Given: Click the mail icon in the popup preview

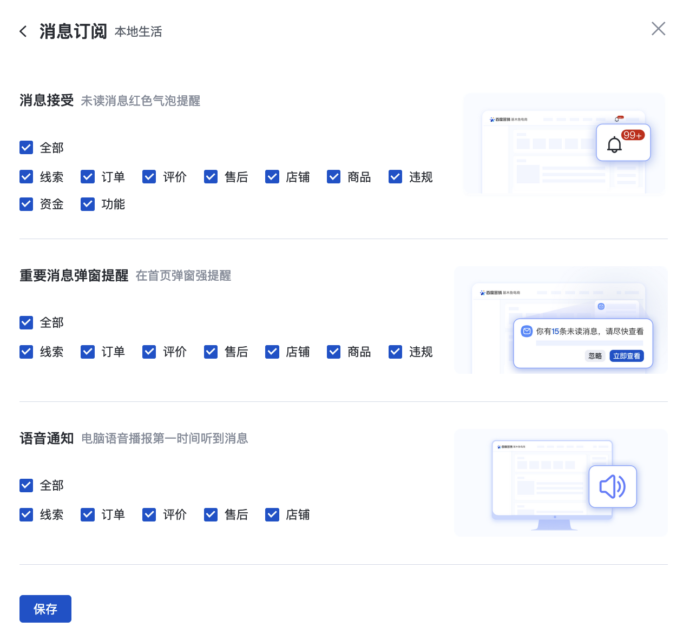Looking at the screenshot, I should point(527,331).
